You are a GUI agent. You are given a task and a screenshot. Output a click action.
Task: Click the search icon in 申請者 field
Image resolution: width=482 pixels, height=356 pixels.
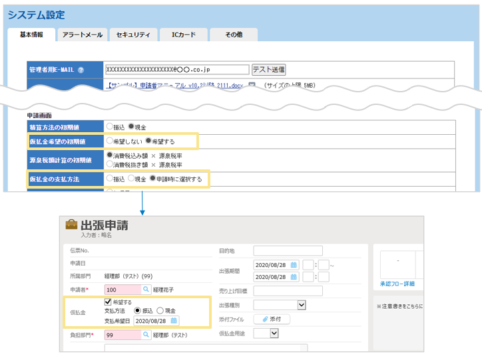pos(146,290)
